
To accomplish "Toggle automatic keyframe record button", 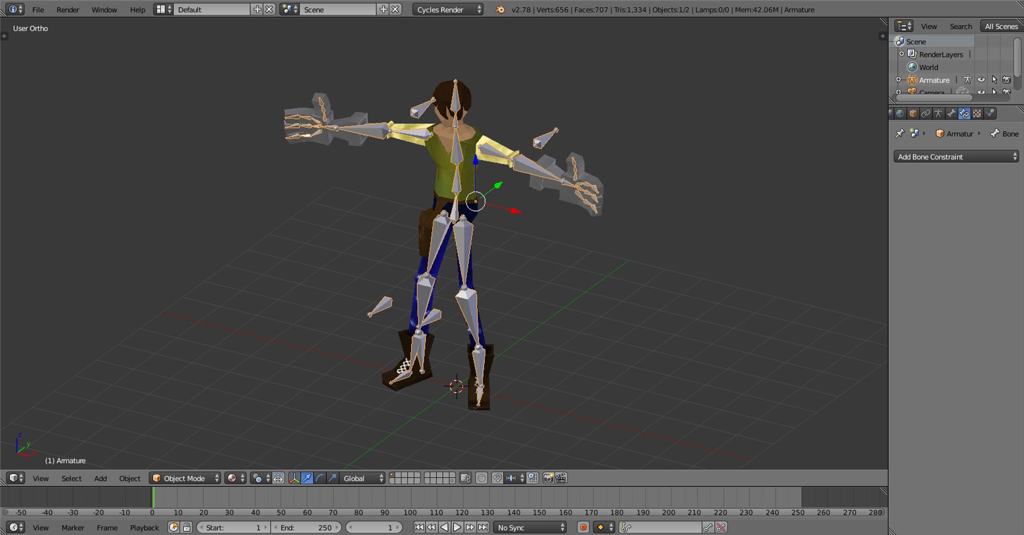I will coord(583,527).
